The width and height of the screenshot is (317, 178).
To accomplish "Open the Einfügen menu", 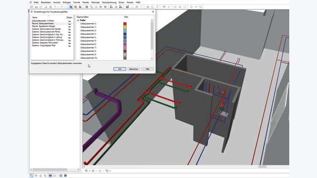I will [x=67, y=2].
